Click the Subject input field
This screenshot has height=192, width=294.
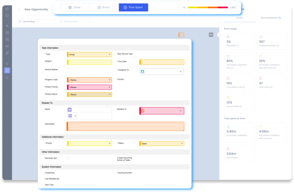(90, 62)
